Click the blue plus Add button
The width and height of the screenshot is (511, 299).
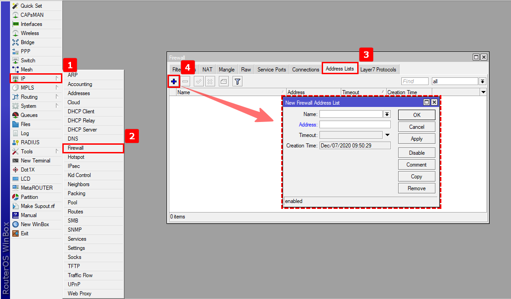[x=174, y=81]
